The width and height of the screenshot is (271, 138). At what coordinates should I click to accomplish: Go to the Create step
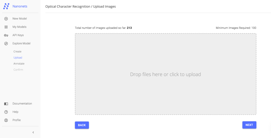pyautogui.click(x=17, y=51)
